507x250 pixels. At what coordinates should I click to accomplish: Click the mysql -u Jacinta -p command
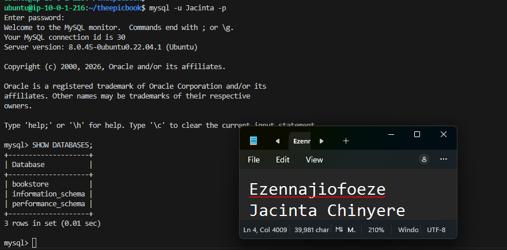(x=188, y=7)
